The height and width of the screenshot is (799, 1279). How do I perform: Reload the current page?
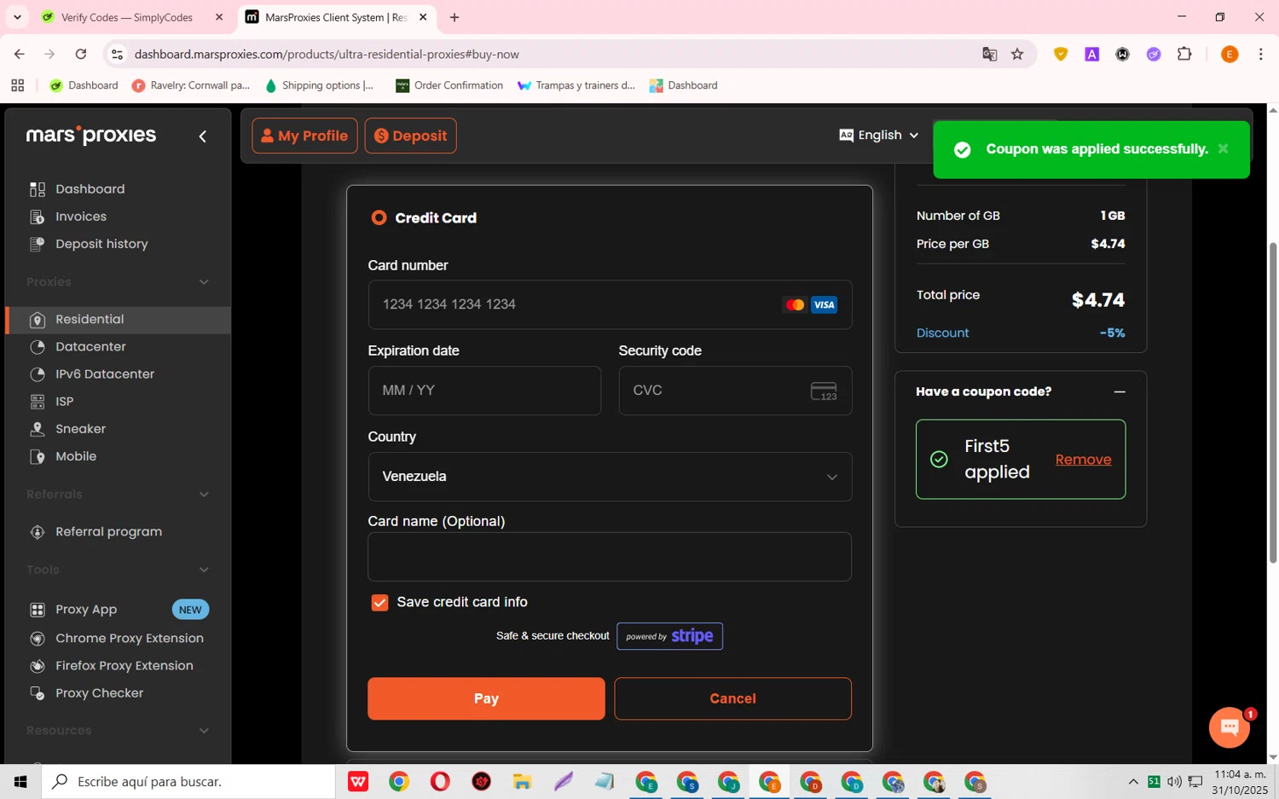(x=81, y=54)
